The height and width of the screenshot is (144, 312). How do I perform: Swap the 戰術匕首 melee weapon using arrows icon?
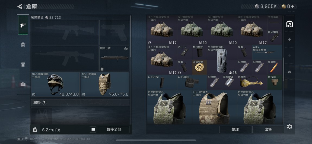click(x=126, y=49)
